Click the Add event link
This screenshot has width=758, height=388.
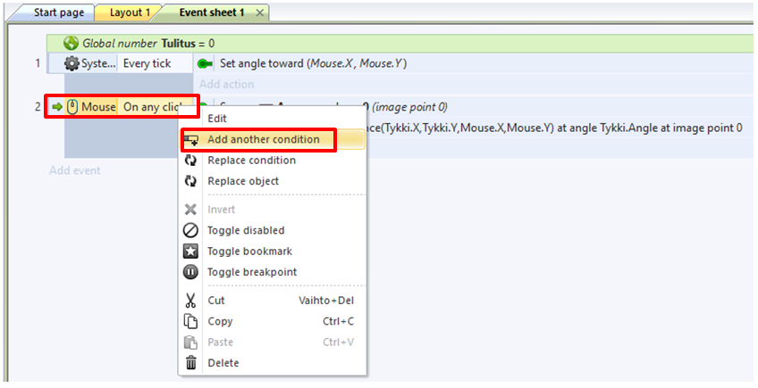pyautogui.click(x=74, y=170)
